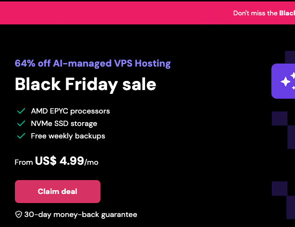Image resolution: width=295 pixels, height=227 pixels.
Task: Click the US$ 4.99 price amount
Action: pyautogui.click(x=59, y=161)
